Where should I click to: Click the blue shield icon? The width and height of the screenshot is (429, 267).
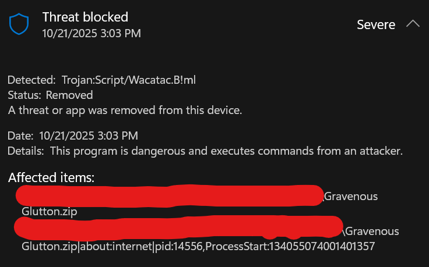coord(18,25)
